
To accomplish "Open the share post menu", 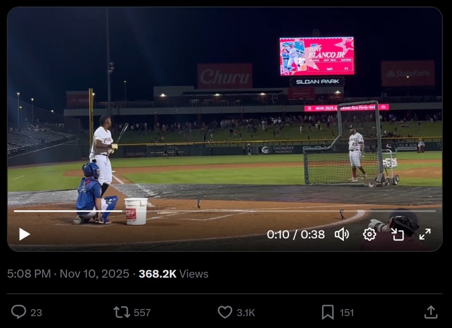I will [x=430, y=312].
